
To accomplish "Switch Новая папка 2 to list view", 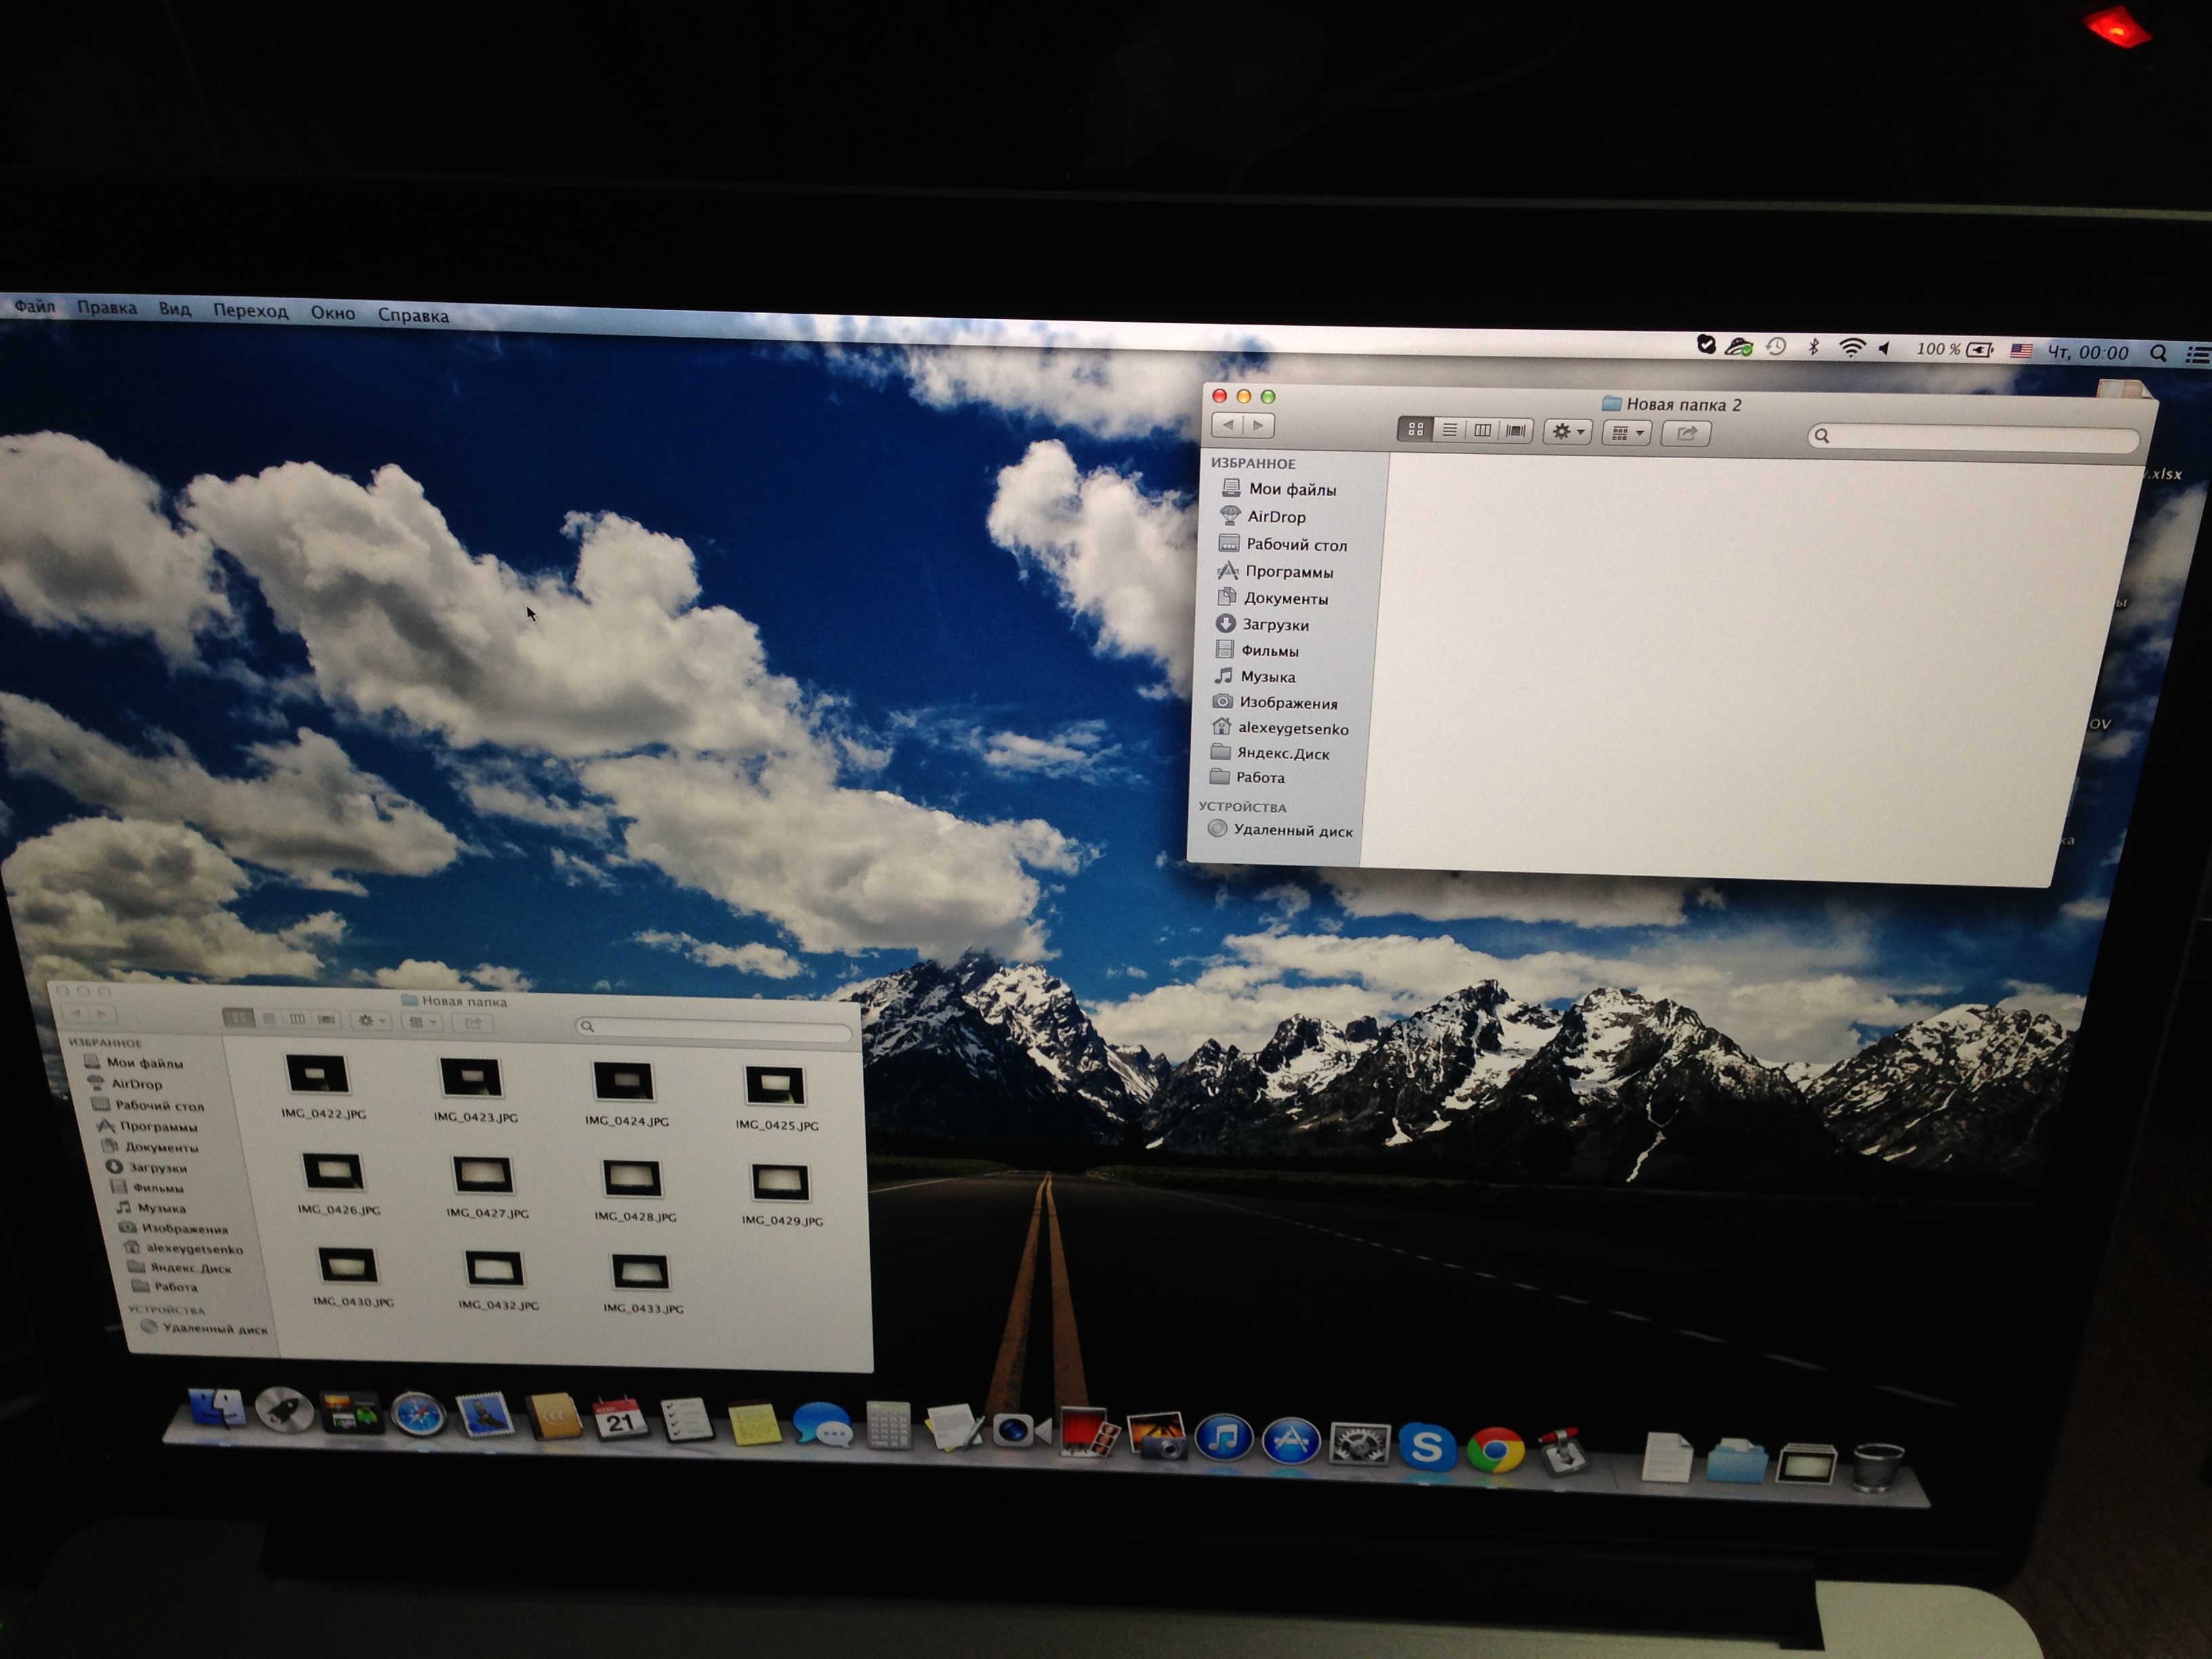I will (1449, 430).
